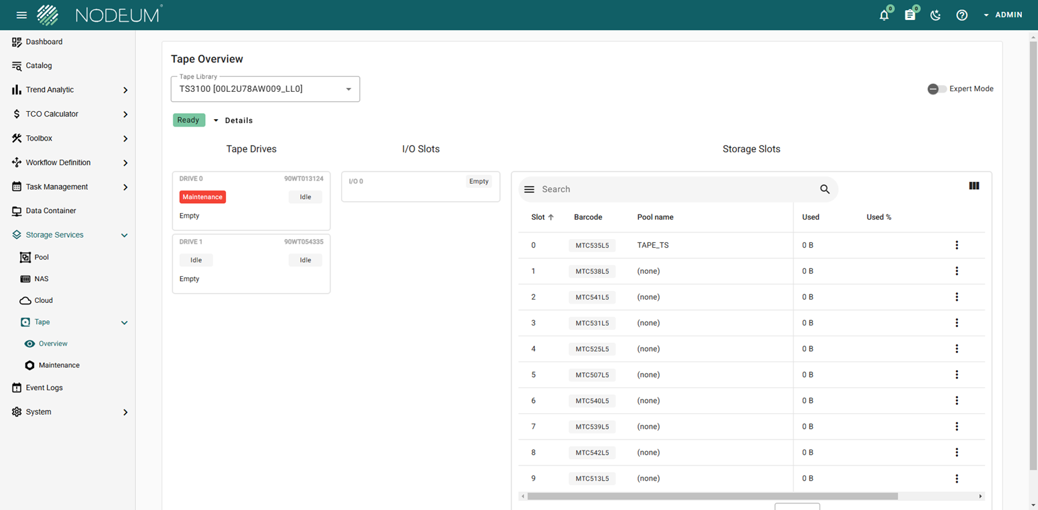Open the notifications bell icon

(884, 15)
